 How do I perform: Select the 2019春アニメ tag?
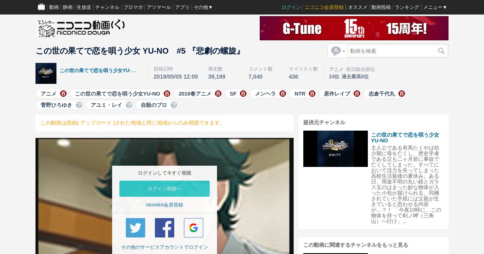[195, 94]
